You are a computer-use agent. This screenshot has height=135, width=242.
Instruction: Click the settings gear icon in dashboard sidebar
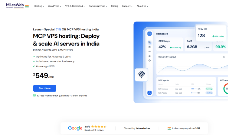149,61
